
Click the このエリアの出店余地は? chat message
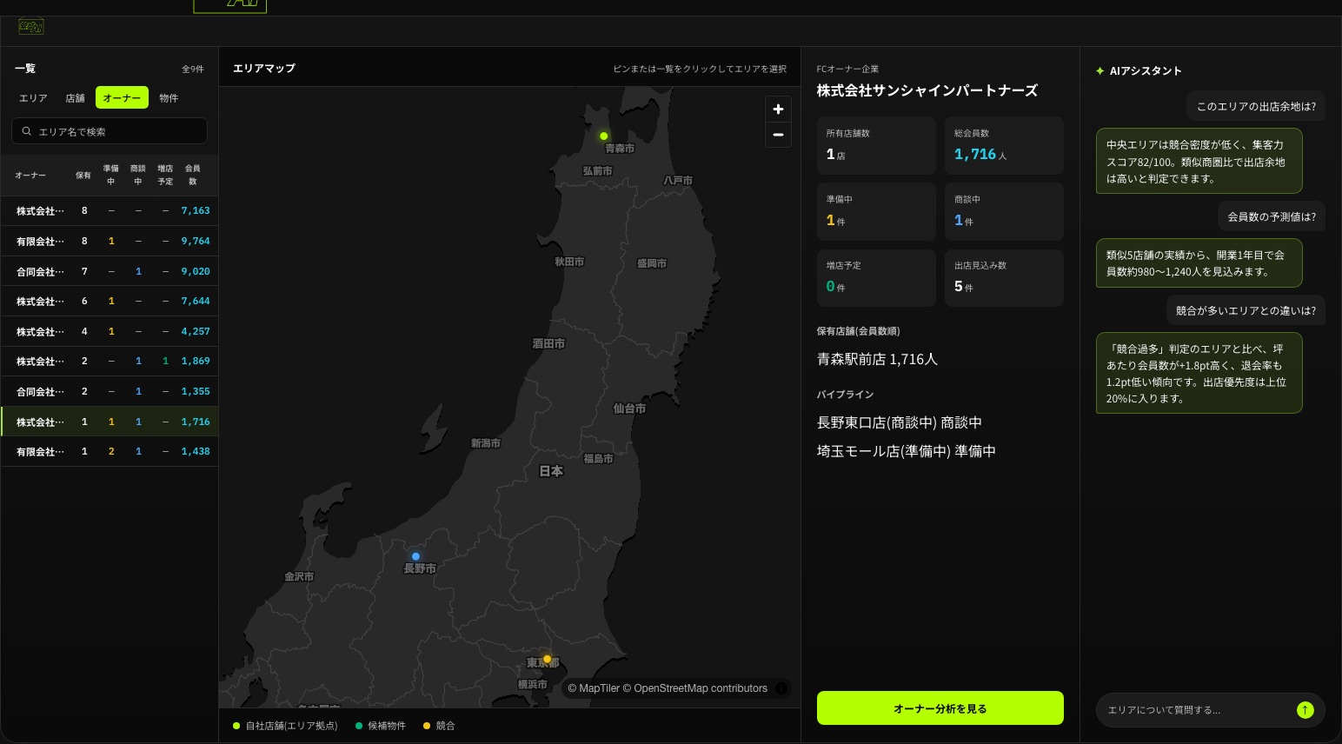[x=1256, y=107]
